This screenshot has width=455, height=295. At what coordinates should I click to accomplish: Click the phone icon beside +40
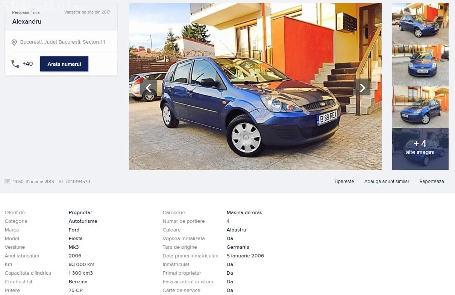tap(15, 64)
